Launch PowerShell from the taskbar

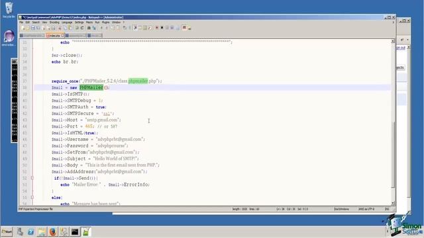[30, 232]
